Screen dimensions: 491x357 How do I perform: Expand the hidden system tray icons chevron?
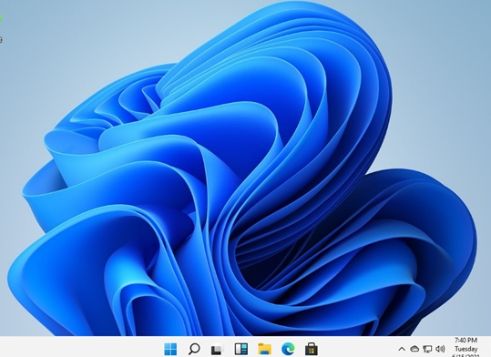(402, 349)
